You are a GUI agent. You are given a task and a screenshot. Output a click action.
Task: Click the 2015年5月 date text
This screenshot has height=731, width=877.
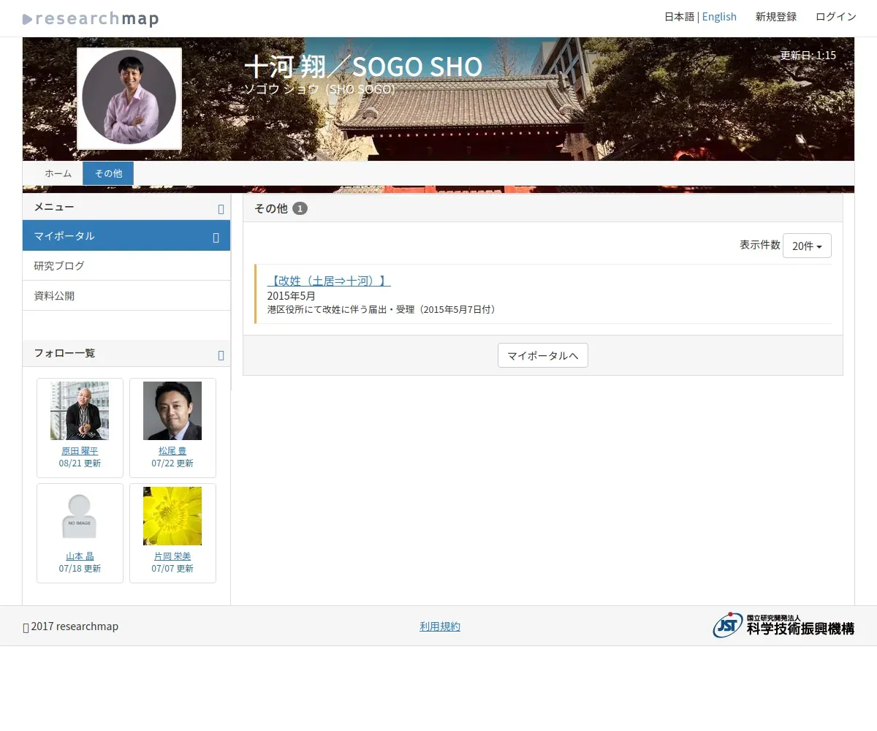291,296
